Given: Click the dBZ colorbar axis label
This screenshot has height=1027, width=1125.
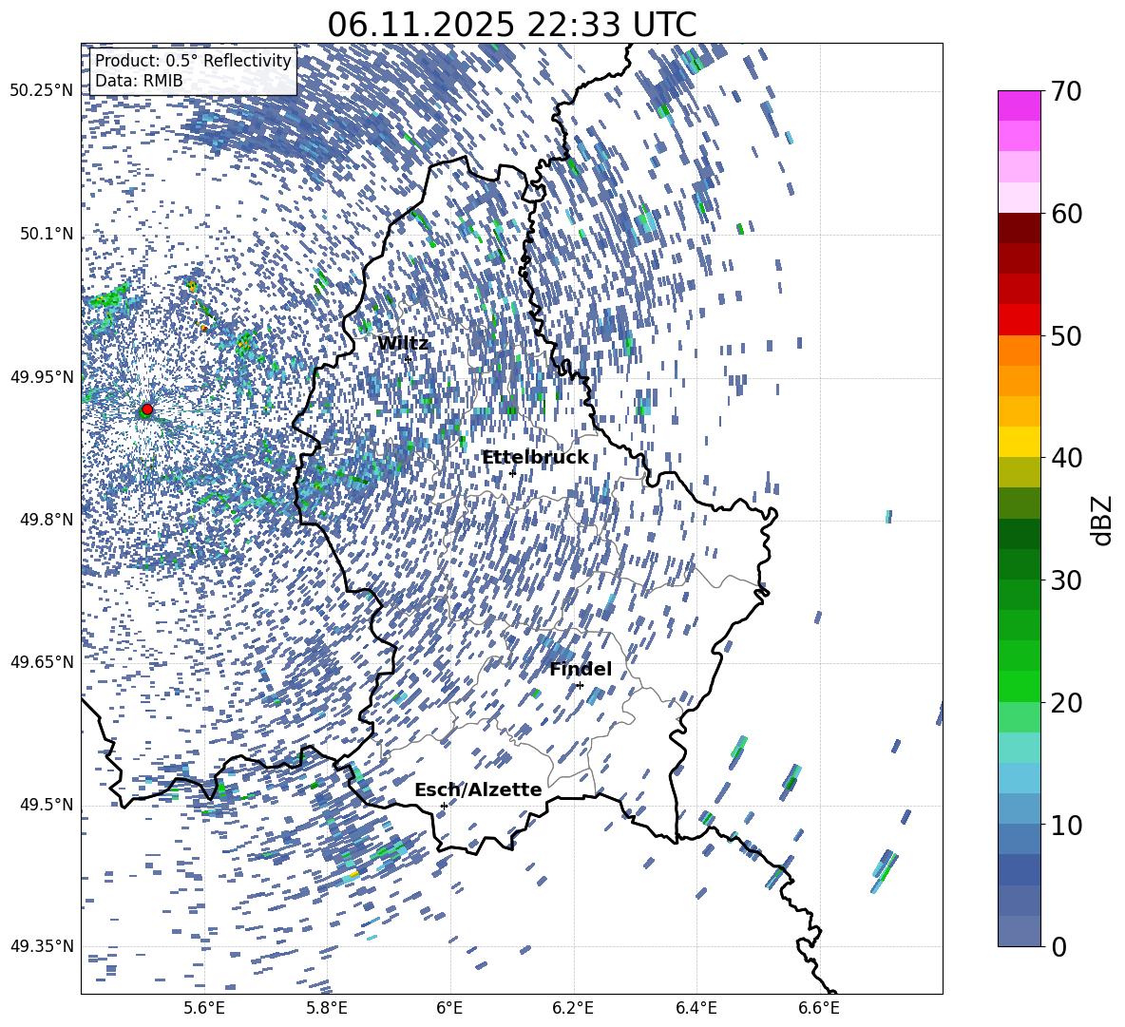Looking at the screenshot, I should pyautogui.click(x=1102, y=520).
